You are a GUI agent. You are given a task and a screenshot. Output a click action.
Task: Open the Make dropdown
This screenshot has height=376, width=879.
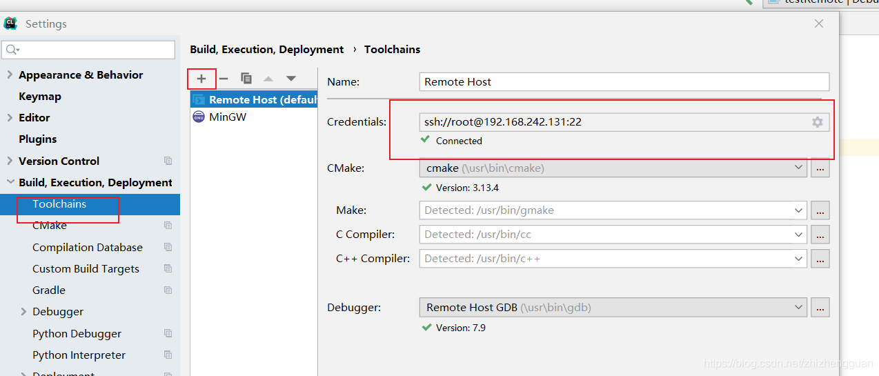pyautogui.click(x=799, y=210)
